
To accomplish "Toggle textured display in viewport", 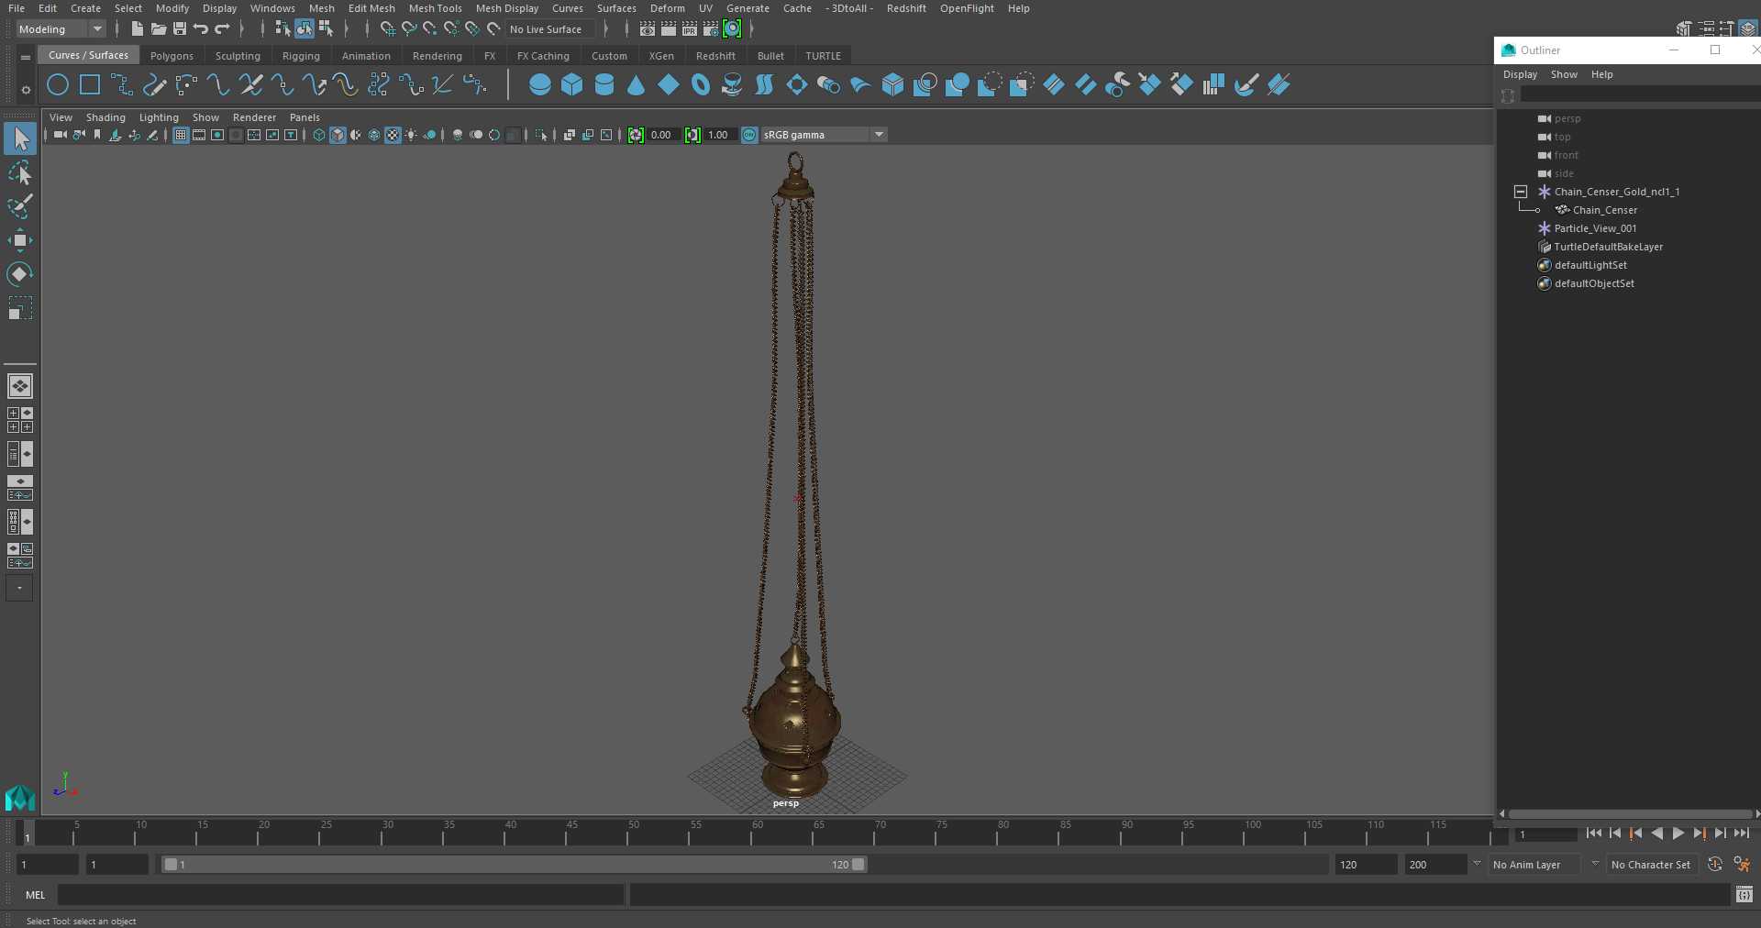I will 393,135.
